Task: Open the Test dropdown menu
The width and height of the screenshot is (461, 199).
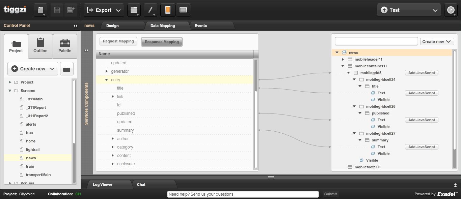Action: point(409,10)
